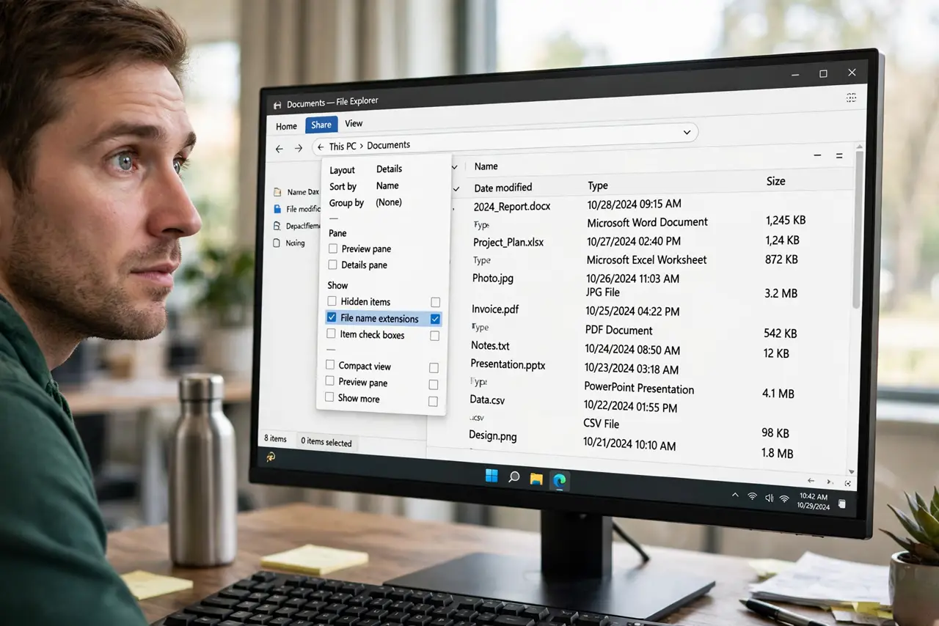
Task: Click the Depactfieme sidebar icon
Action: [277, 226]
